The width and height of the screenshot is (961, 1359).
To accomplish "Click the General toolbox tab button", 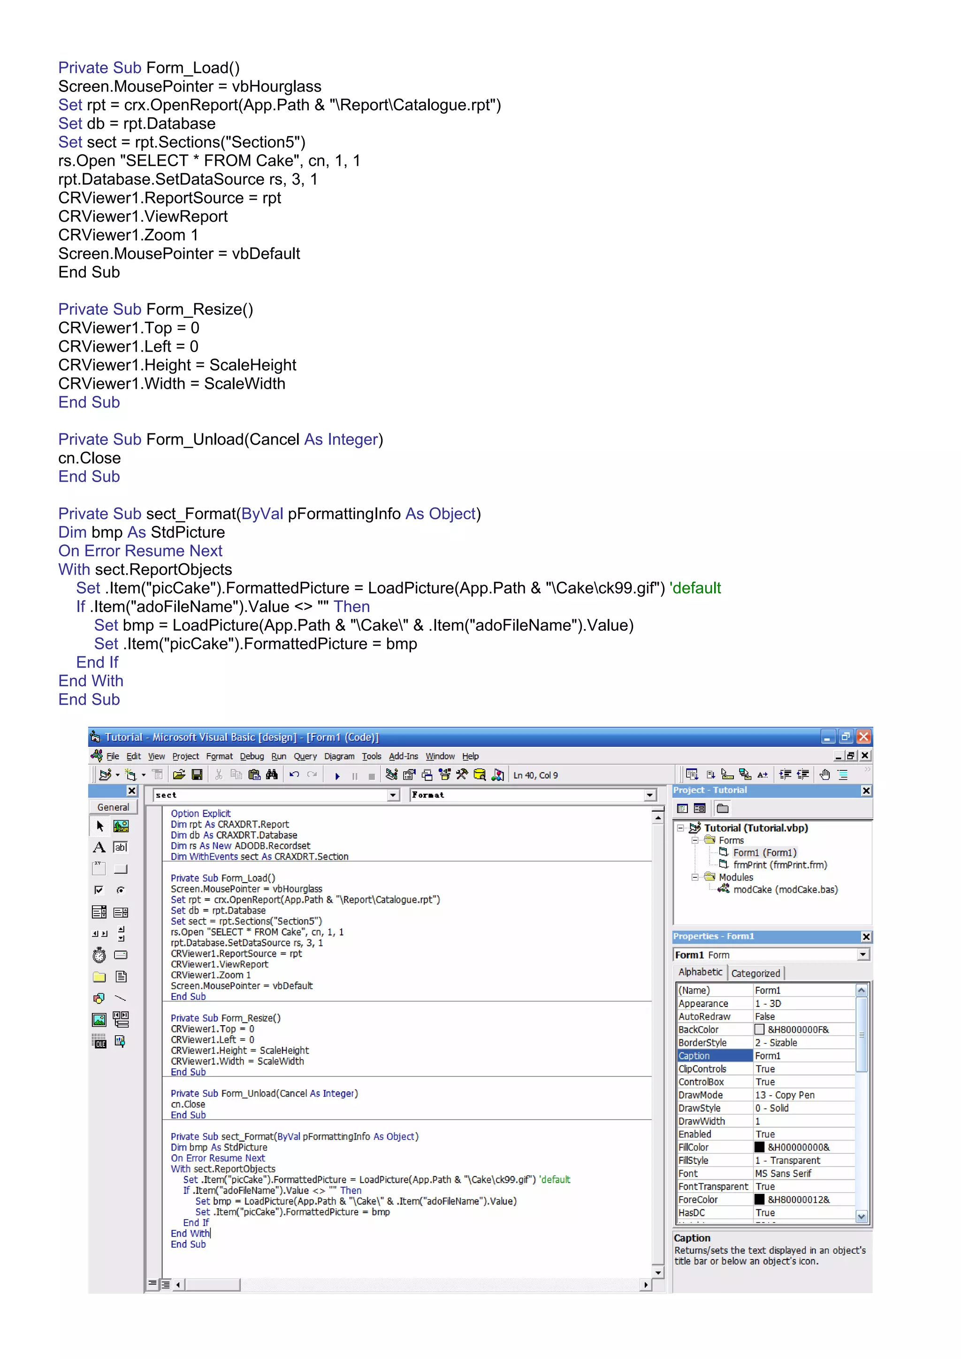I will pos(113,807).
